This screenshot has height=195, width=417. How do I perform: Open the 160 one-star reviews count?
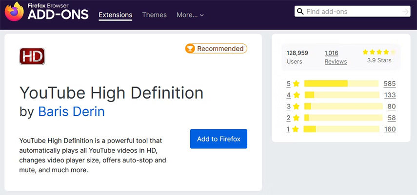pos(390,129)
